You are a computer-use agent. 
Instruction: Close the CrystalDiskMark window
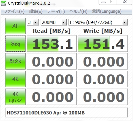[x=124, y=2]
